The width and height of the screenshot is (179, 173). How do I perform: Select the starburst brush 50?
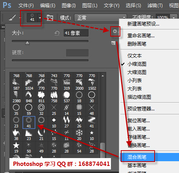click(29, 147)
